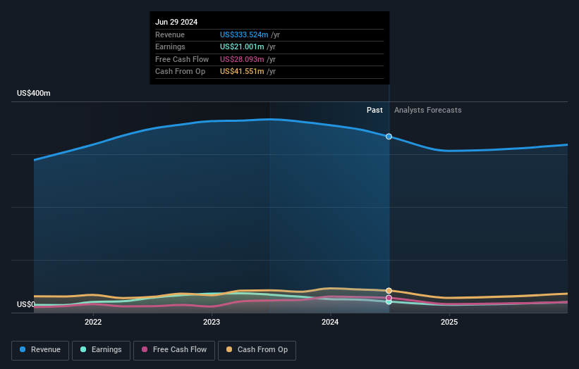
Task: Click the US$333.524m revenue value
Action: click(x=244, y=35)
